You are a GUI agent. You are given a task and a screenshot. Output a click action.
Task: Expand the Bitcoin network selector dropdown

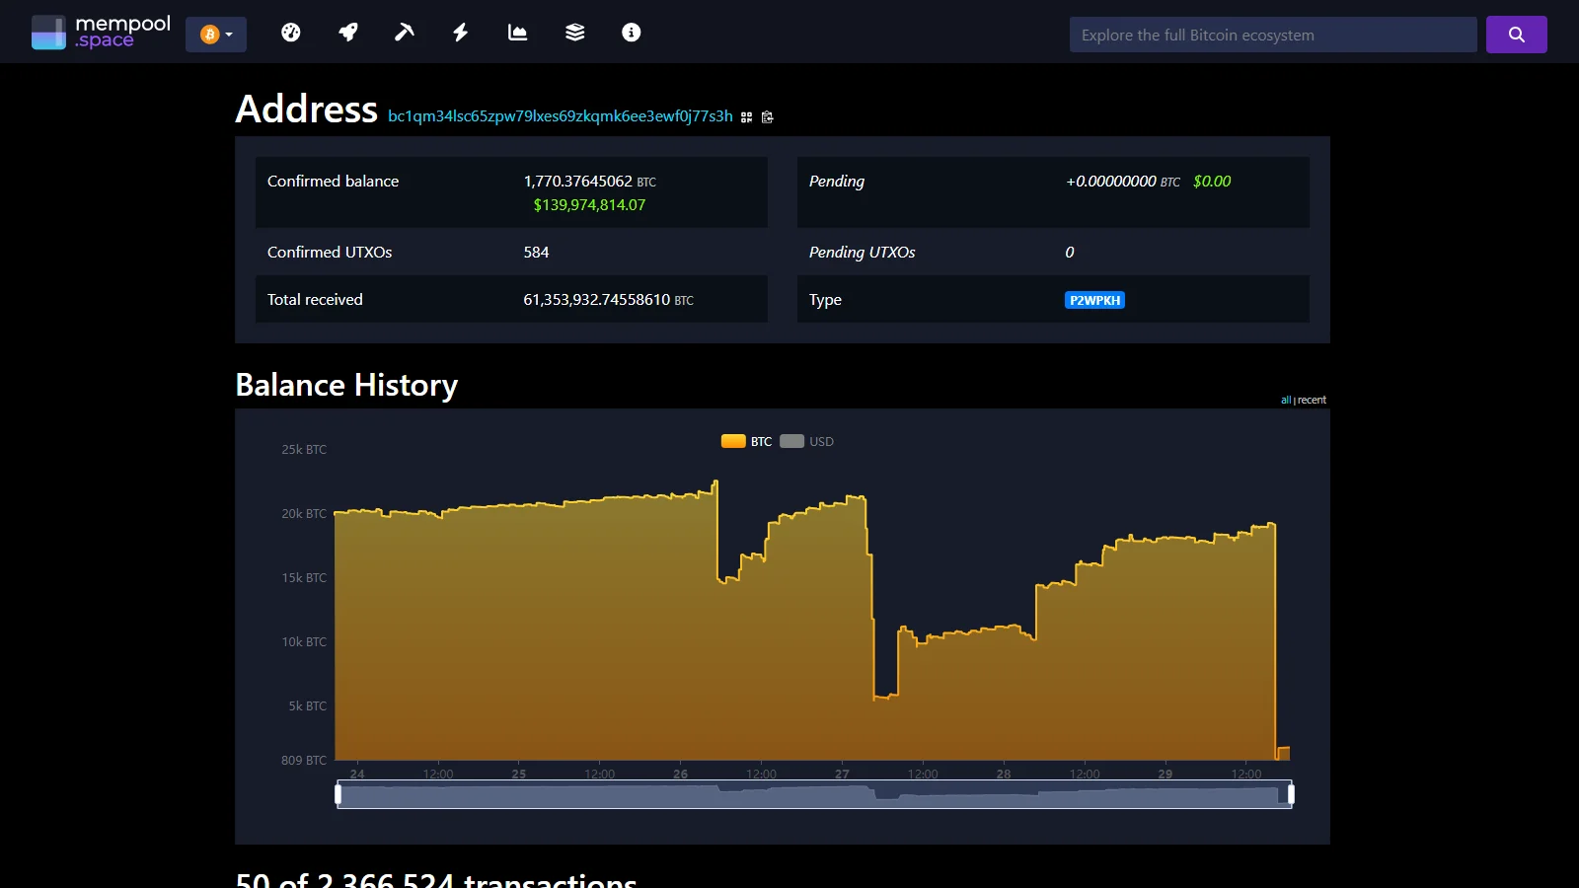216,35
